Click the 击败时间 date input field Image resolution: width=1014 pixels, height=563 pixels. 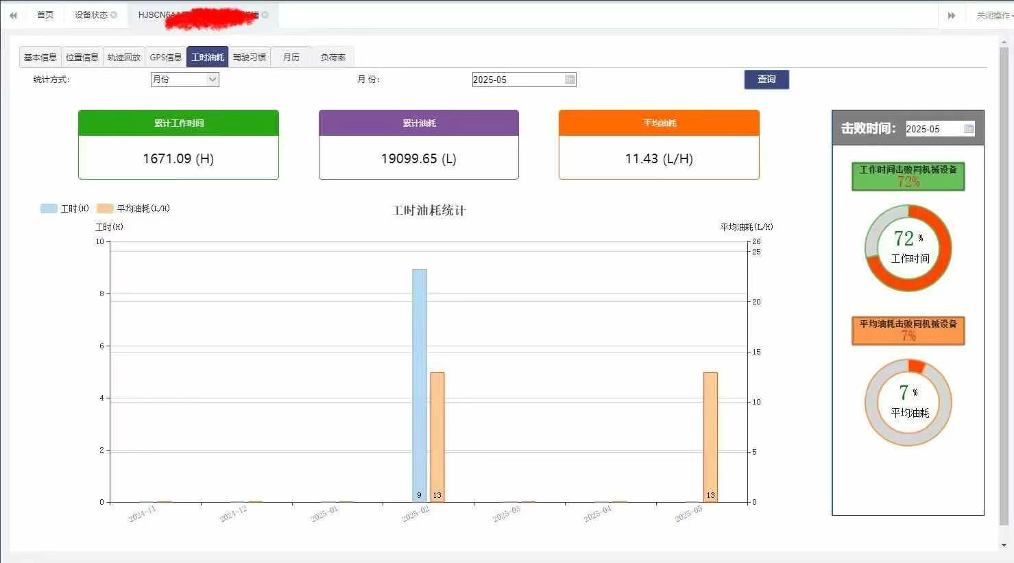[932, 129]
